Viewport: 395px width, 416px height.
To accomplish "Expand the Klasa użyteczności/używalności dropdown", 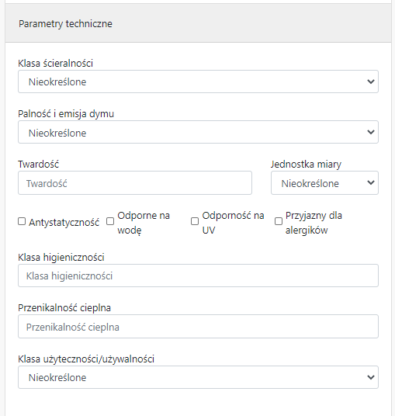I will (x=198, y=377).
